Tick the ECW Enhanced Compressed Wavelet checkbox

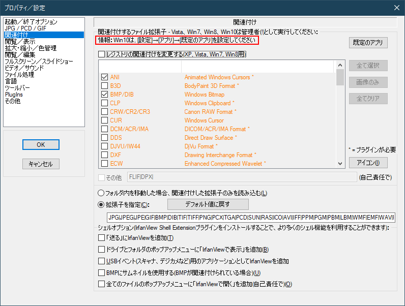[105, 164]
